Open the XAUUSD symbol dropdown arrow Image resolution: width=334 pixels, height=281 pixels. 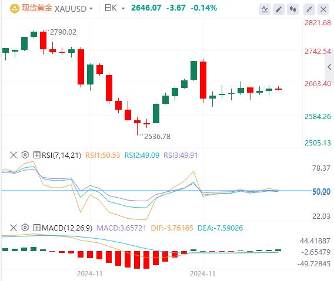91,9
